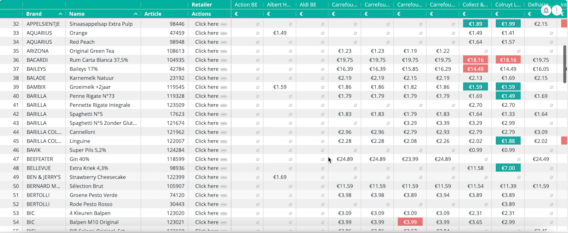Click the ellipsis icon in the Beefeater row
The image size is (568, 233).
tap(224, 159)
